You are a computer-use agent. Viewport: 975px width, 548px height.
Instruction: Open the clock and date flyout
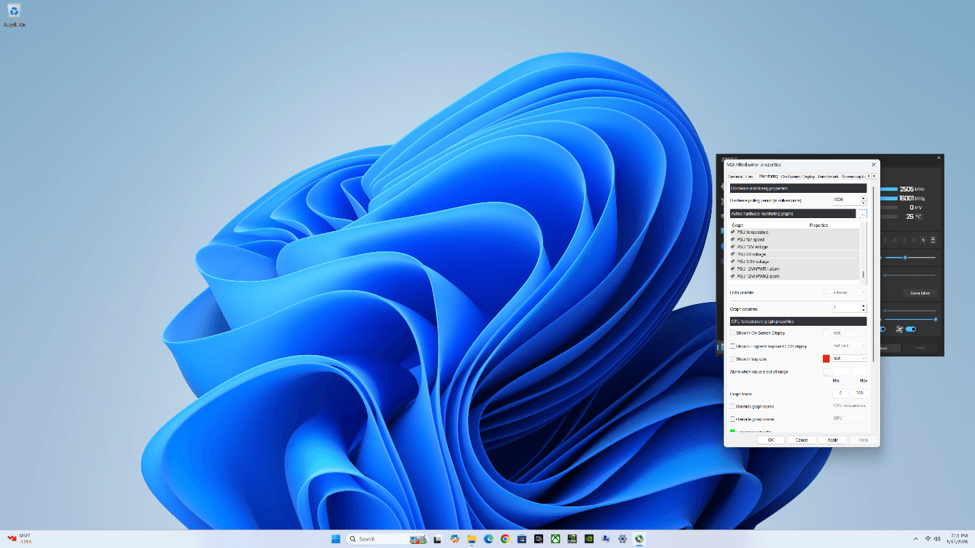click(x=959, y=538)
